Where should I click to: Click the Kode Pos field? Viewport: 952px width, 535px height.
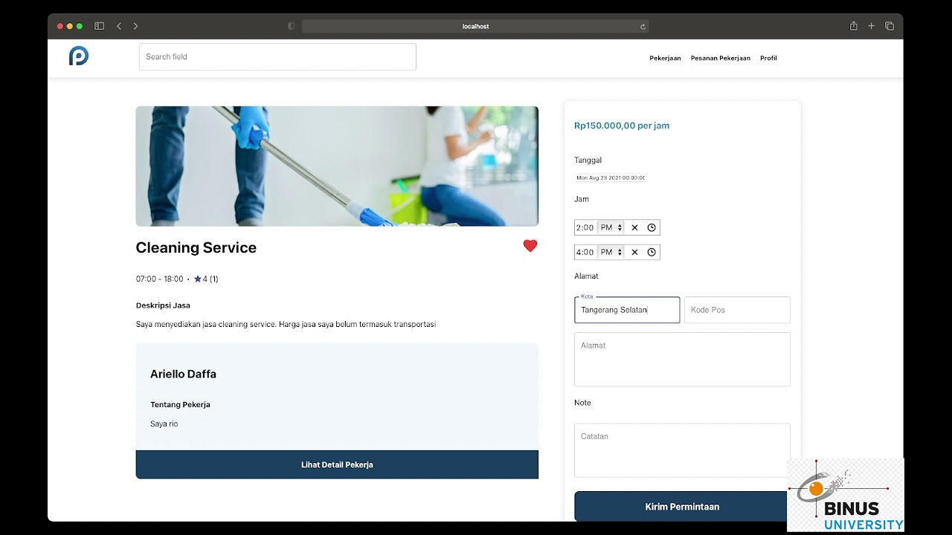click(x=737, y=310)
